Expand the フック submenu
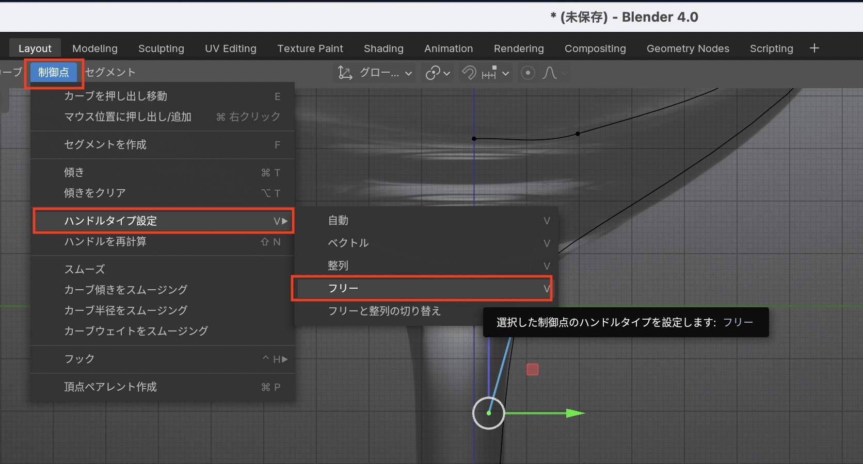Viewport: 863px width, 464px height. [79, 359]
